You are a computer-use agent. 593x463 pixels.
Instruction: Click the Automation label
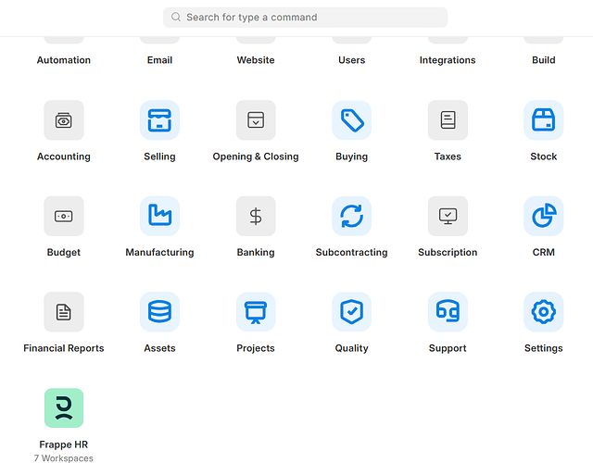(x=64, y=60)
